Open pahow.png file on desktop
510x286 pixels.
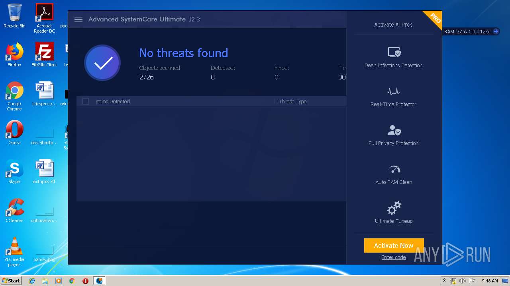point(44,252)
